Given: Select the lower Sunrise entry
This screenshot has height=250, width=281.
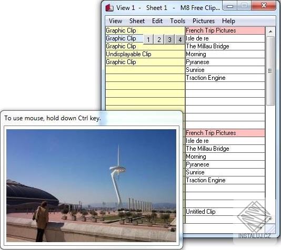Looking at the screenshot, I should click(225, 172).
